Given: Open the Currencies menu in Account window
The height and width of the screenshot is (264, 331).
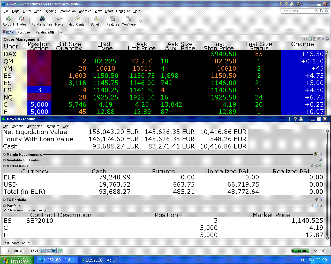Looking at the screenshot, I should point(34,126).
